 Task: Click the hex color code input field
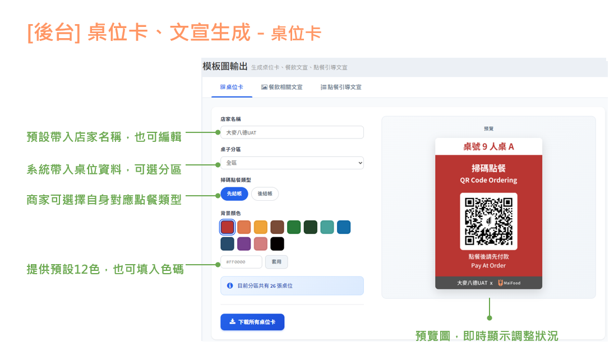coord(241,262)
